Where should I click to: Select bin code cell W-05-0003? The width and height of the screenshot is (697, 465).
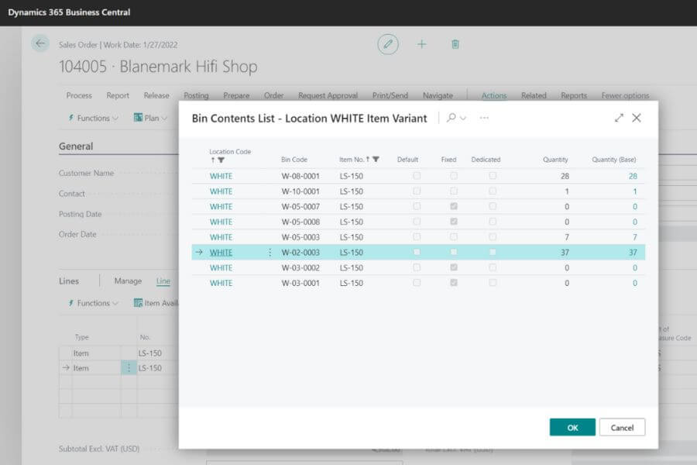point(300,237)
